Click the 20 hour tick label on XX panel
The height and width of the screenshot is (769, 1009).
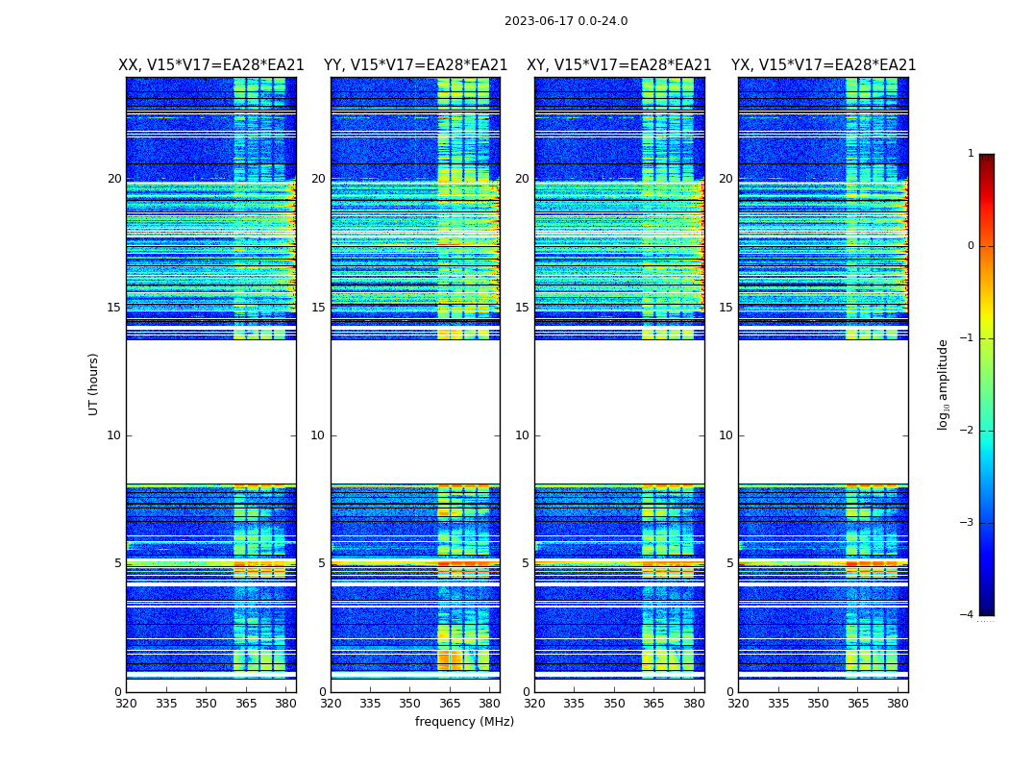coord(114,179)
